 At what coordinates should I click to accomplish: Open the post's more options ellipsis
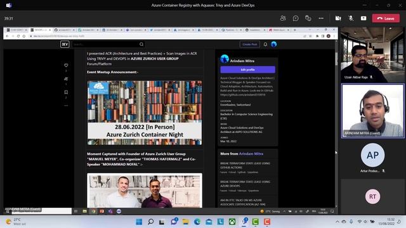click(66, 106)
